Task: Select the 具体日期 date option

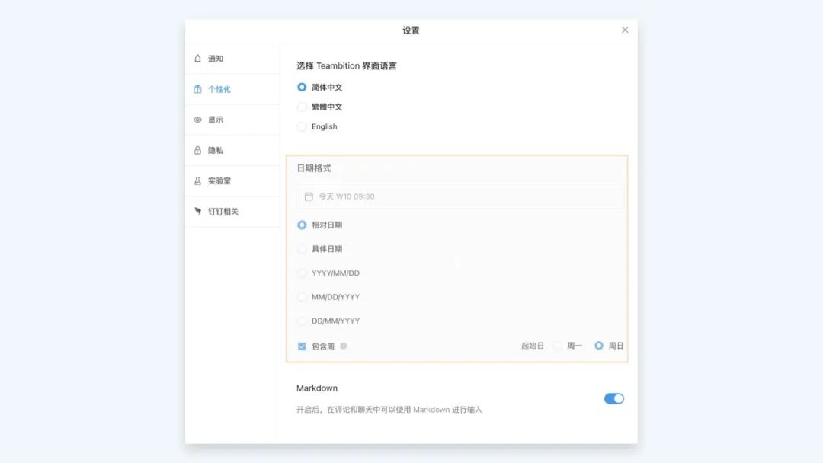Action: pos(302,249)
